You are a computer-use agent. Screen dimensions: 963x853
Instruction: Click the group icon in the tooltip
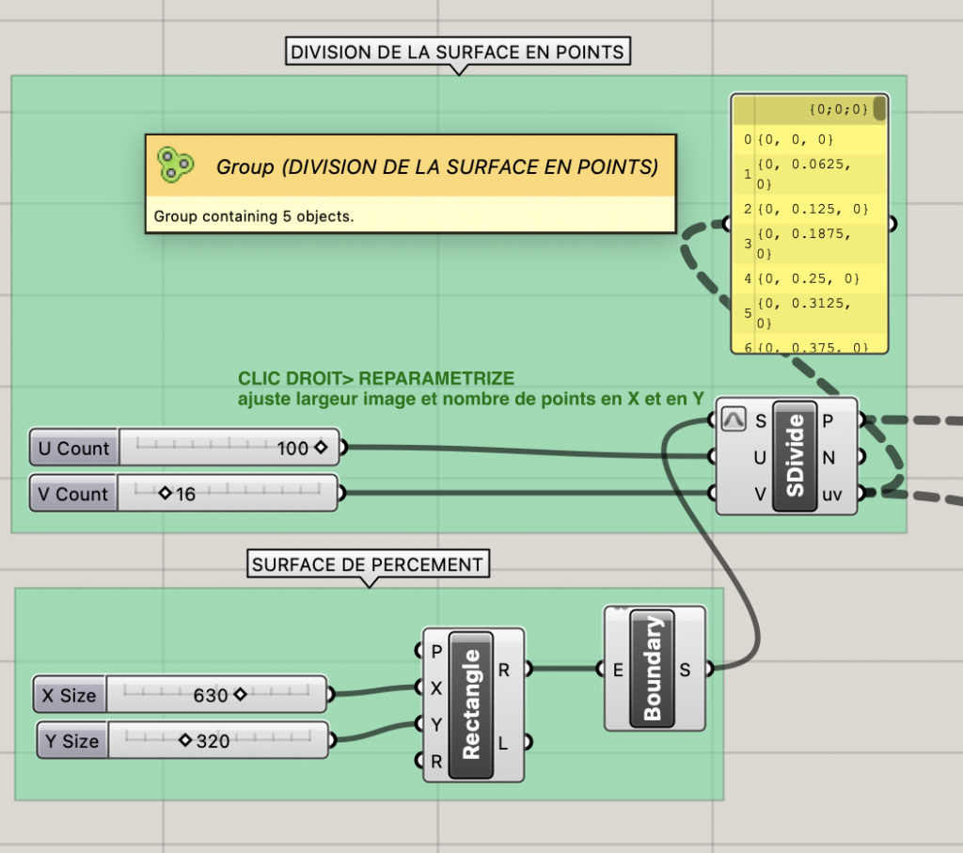click(176, 165)
